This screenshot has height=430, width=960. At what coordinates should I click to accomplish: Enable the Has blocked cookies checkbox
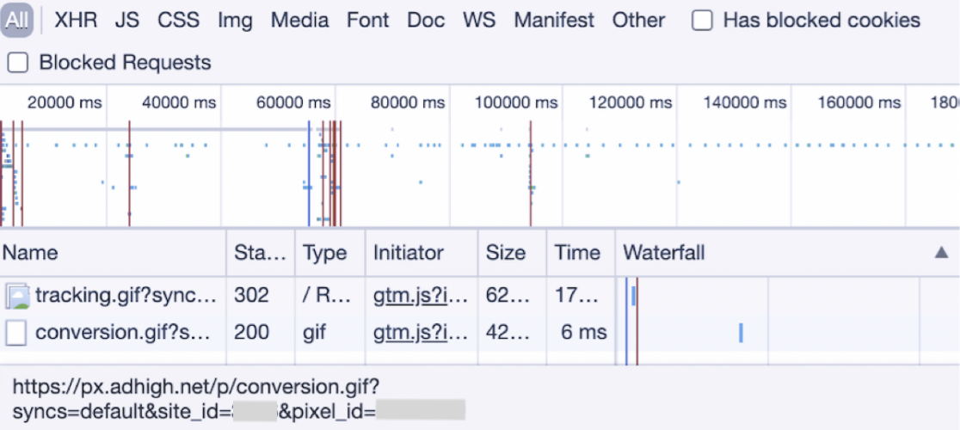(703, 21)
